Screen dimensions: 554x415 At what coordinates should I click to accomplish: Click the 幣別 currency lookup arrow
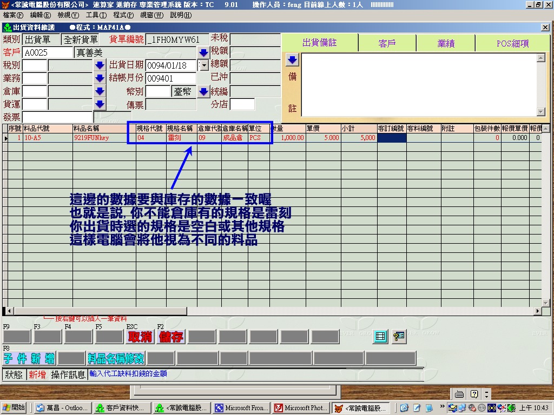[x=203, y=91]
